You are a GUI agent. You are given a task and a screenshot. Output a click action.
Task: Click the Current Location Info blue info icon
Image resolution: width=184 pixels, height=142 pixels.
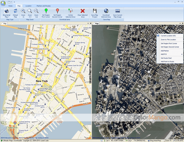pyautogui.click(x=158, y=36)
